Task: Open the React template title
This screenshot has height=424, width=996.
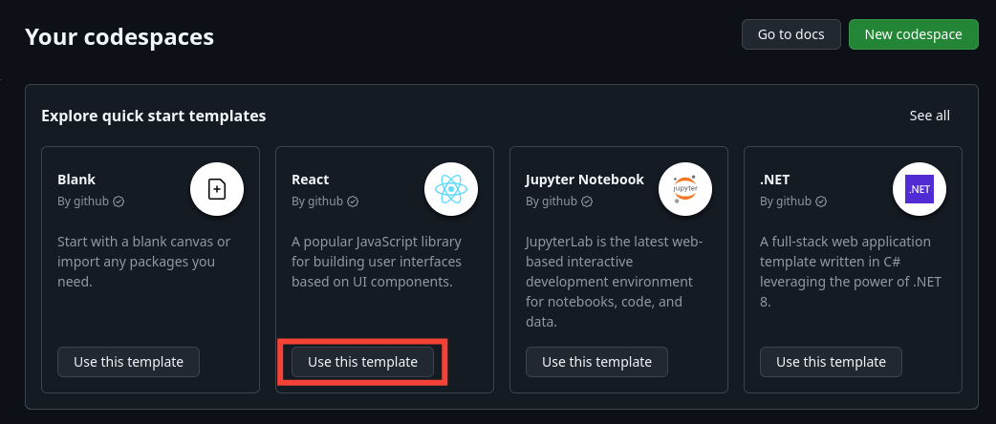Action: 311,180
